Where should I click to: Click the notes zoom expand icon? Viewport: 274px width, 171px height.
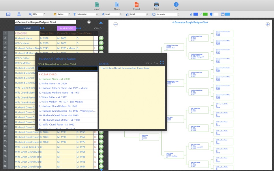(x=162, y=62)
